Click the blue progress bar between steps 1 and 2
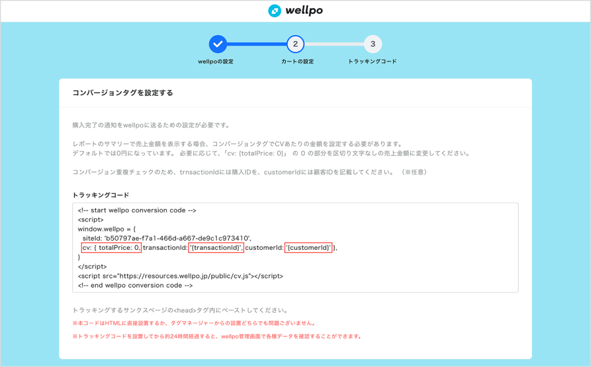 click(256, 44)
